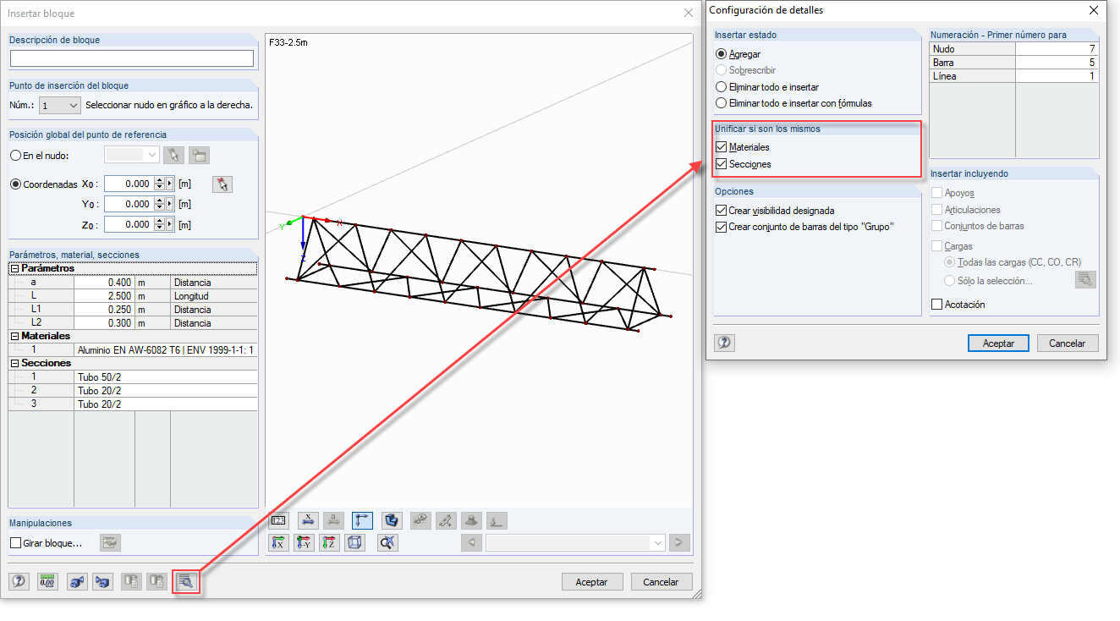1120x621 pixels.
Task: Enable the Sobrescribir insert option
Action: coord(722,70)
